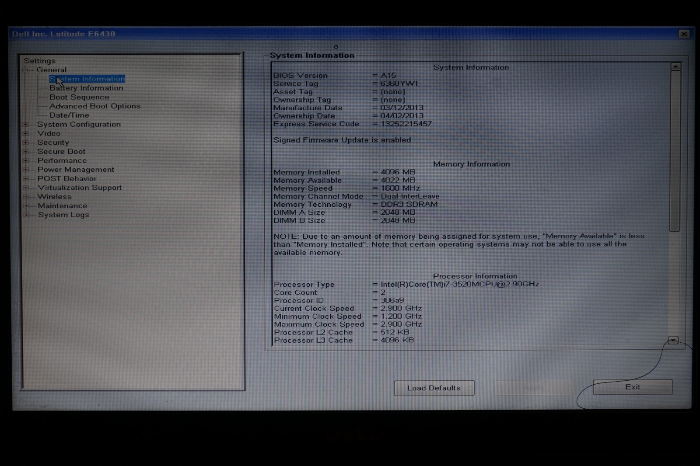Click the scrollbar up arrow
This screenshot has width=700, height=466.
[676, 66]
